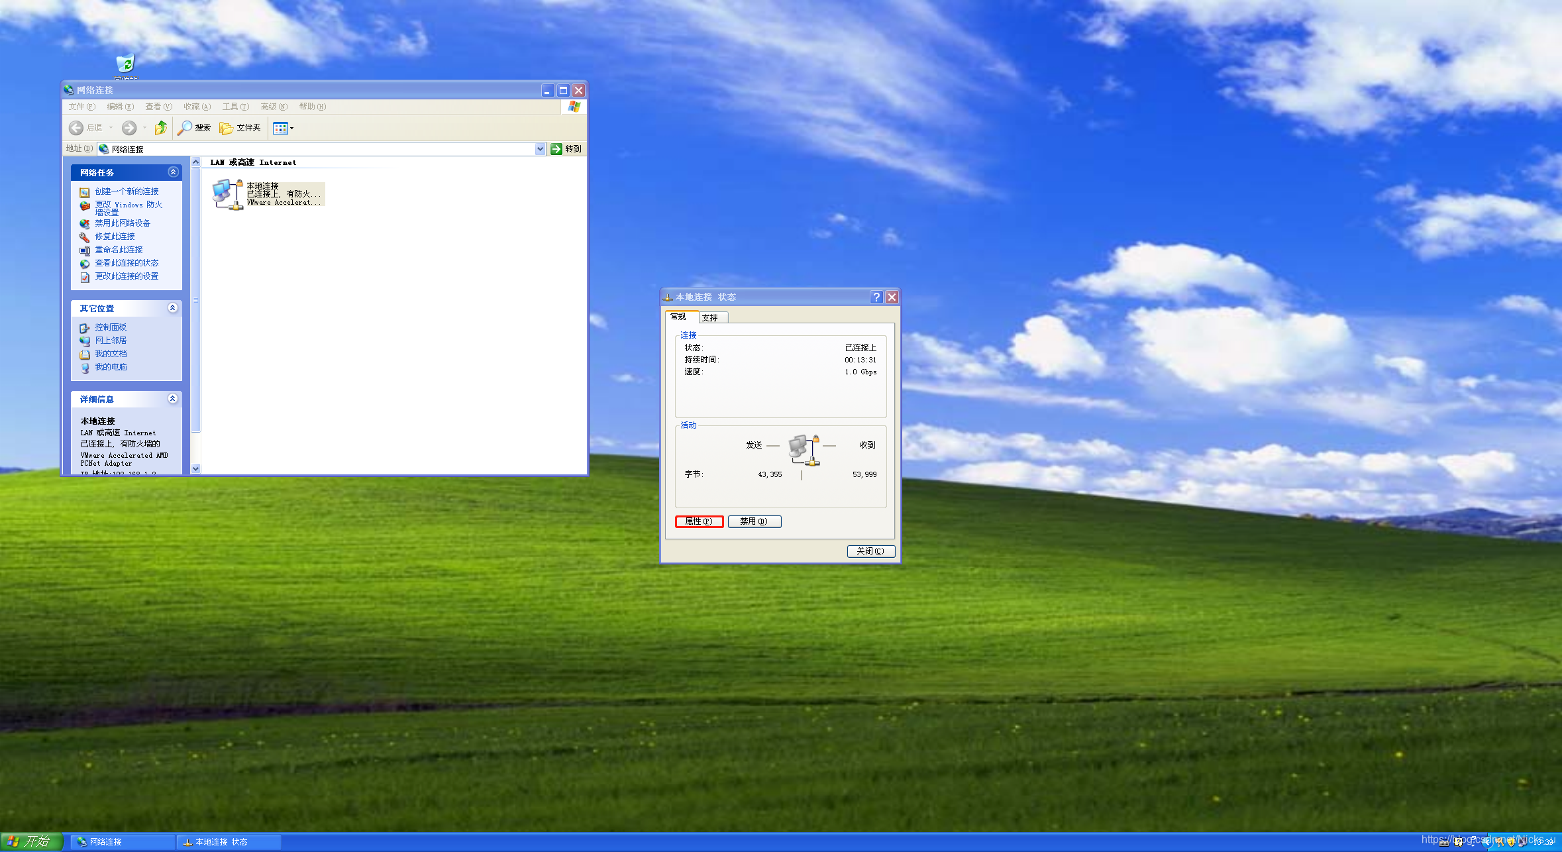Click the 创建一个新的连接 link
This screenshot has width=1562, height=852.
click(127, 191)
